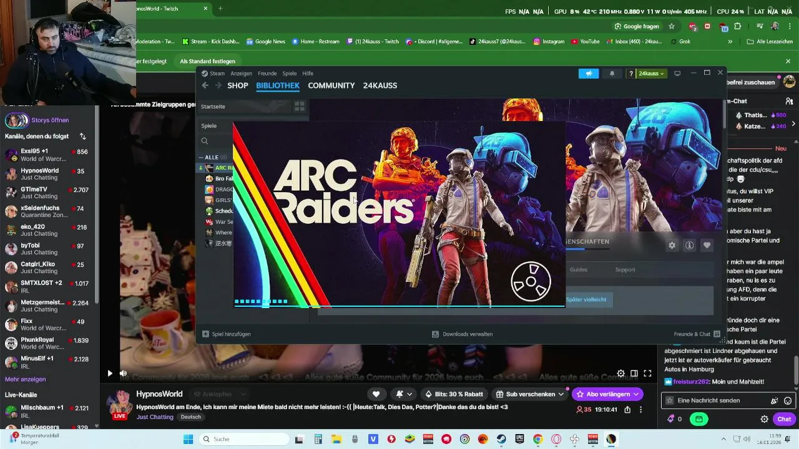Open stream more options three dots
The image size is (799, 449).
(x=640, y=410)
